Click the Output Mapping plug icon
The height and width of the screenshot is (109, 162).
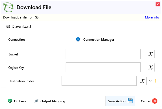point(36,101)
